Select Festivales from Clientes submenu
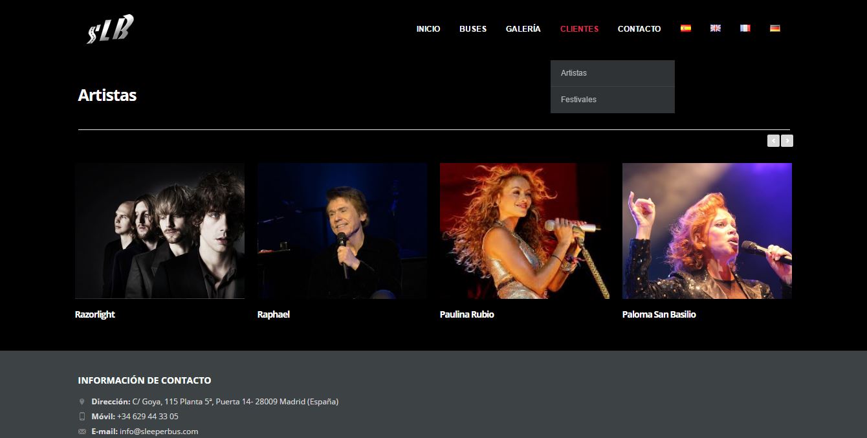Screen dimensions: 867x438 [613, 100]
